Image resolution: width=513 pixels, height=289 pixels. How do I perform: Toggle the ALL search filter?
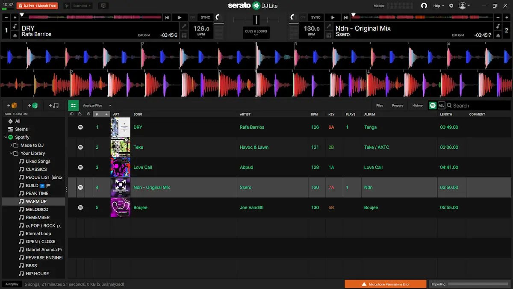point(441,106)
